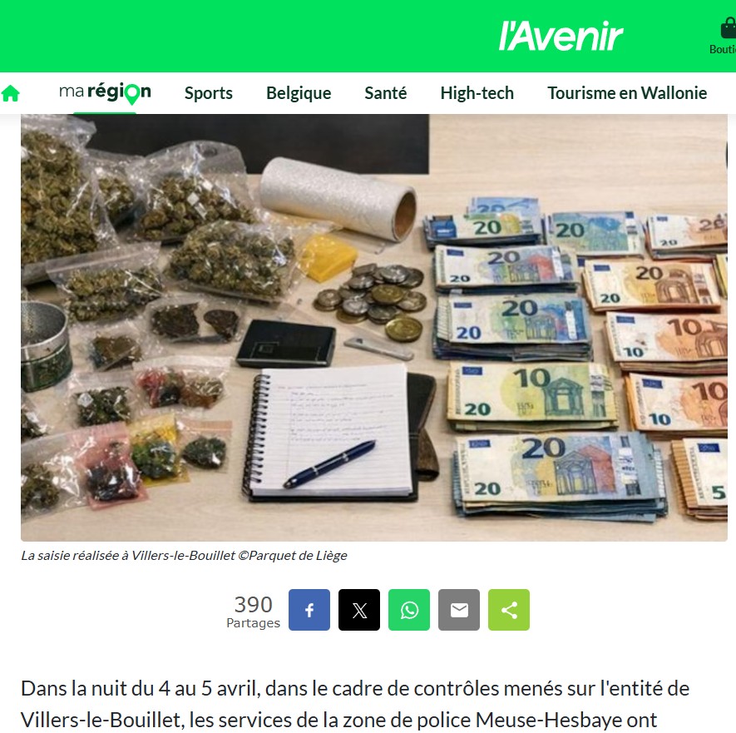Image resolution: width=736 pixels, height=733 pixels.
Task: Click the seizure photo of drugs and cash
Action: (x=374, y=328)
